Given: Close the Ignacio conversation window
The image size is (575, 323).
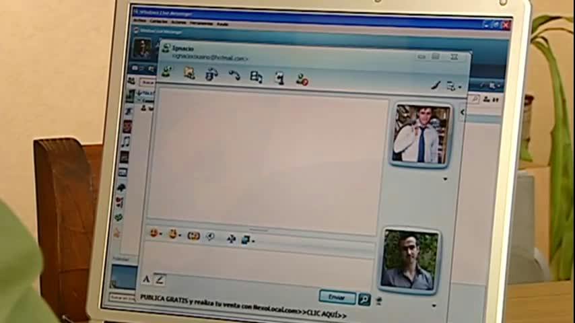Looking at the screenshot, I should tap(454, 57).
